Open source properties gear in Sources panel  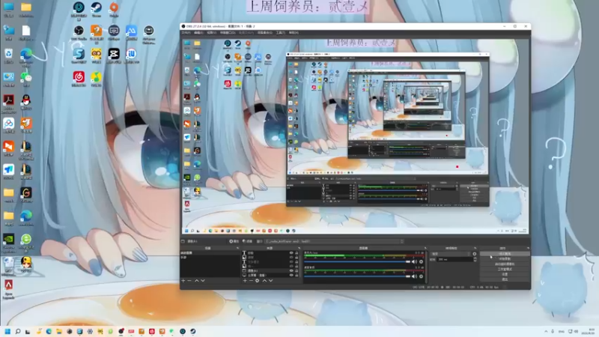pyautogui.click(x=257, y=280)
